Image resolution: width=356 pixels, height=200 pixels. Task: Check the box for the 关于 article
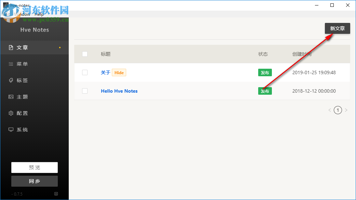(x=85, y=72)
